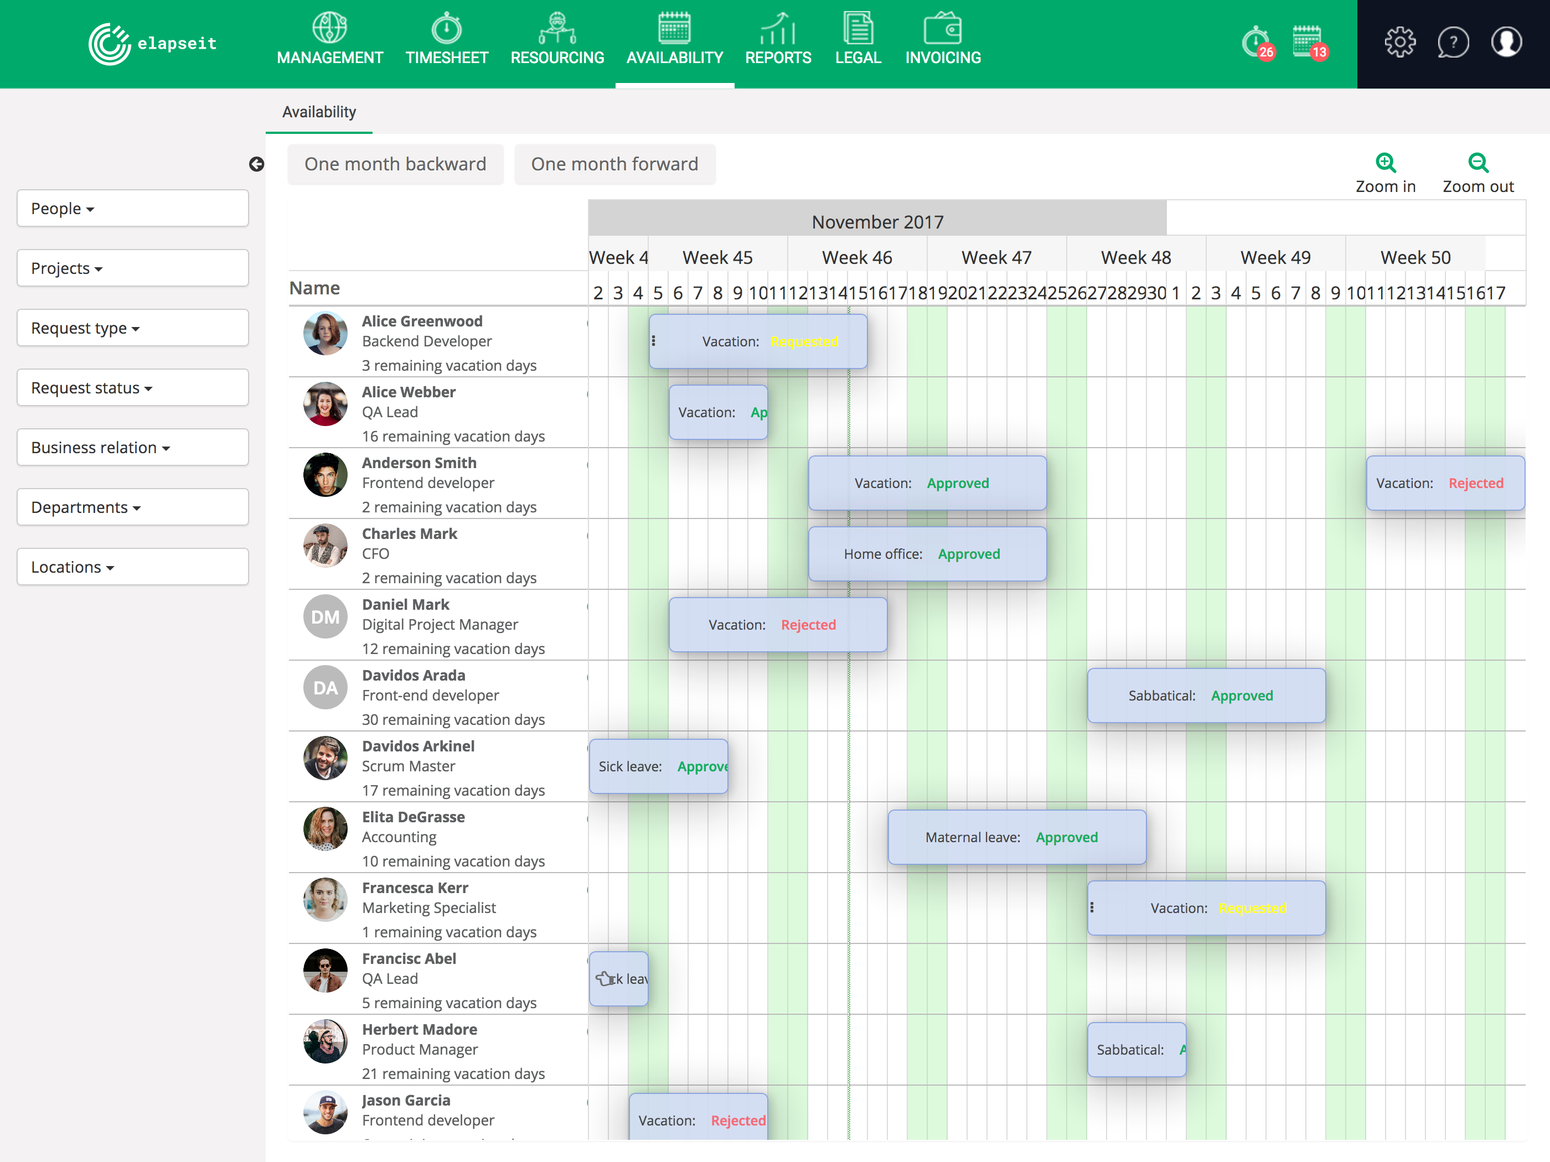1550x1162 pixels.
Task: Open the settings gear
Action: coord(1399,42)
